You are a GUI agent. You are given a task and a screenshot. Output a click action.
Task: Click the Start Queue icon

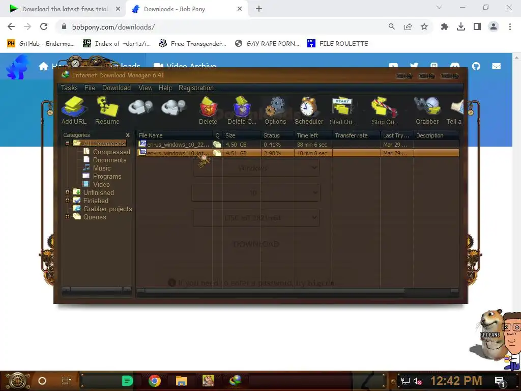tap(343, 110)
